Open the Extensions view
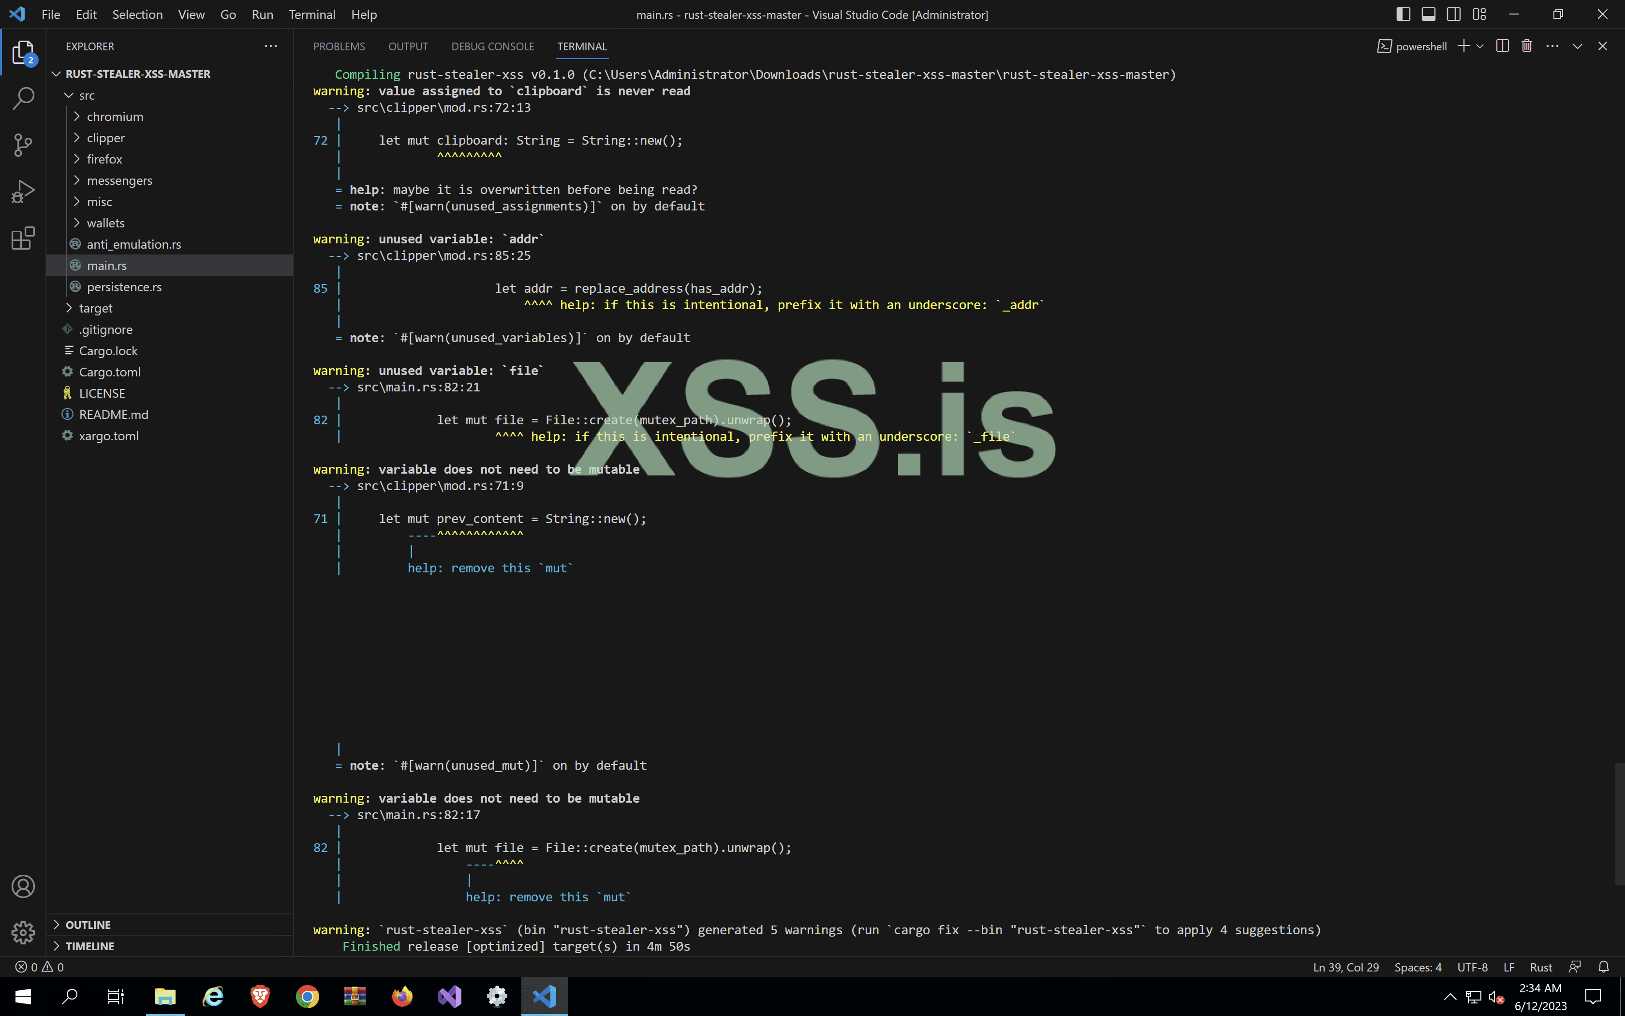Image resolution: width=1625 pixels, height=1016 pixels. click(x=24, y=238)
